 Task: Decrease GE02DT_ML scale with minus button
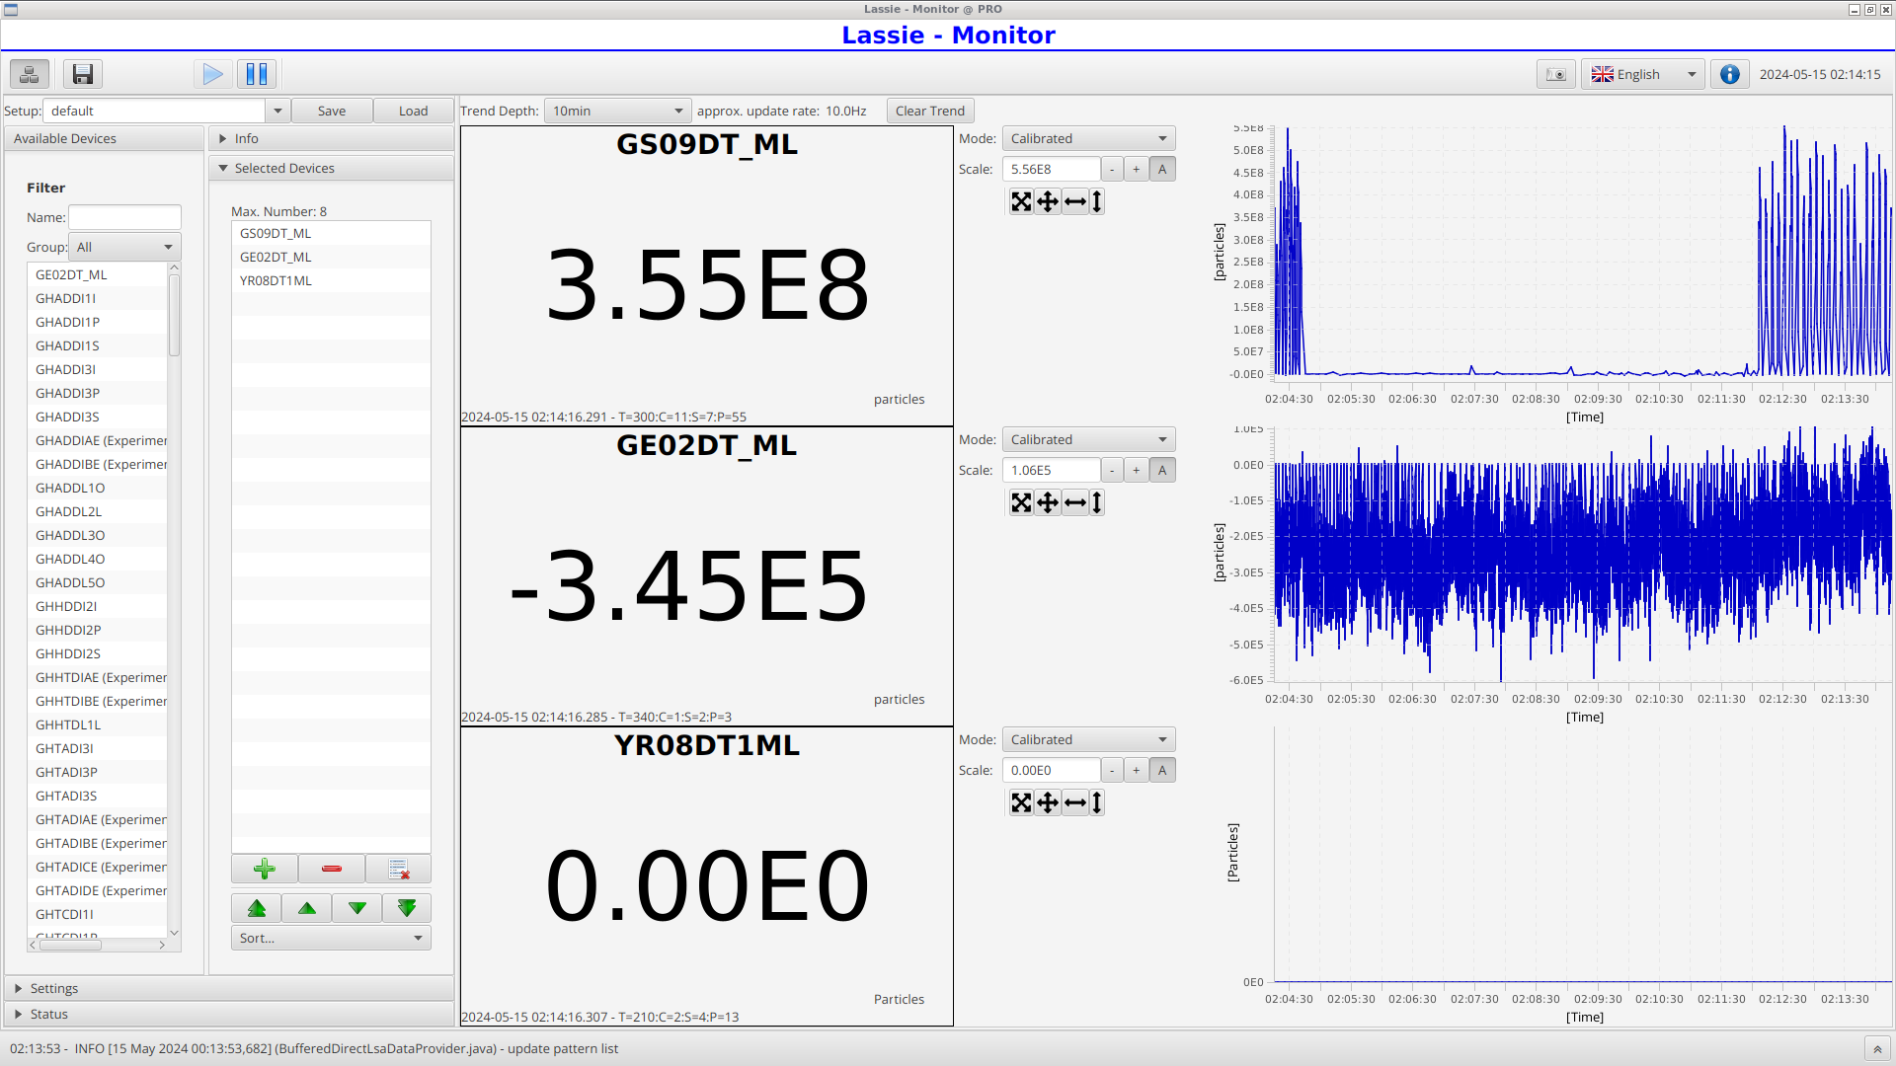click(x=1112, y=470)
